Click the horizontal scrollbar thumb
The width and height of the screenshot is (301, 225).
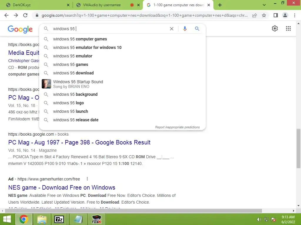[133, 211]
